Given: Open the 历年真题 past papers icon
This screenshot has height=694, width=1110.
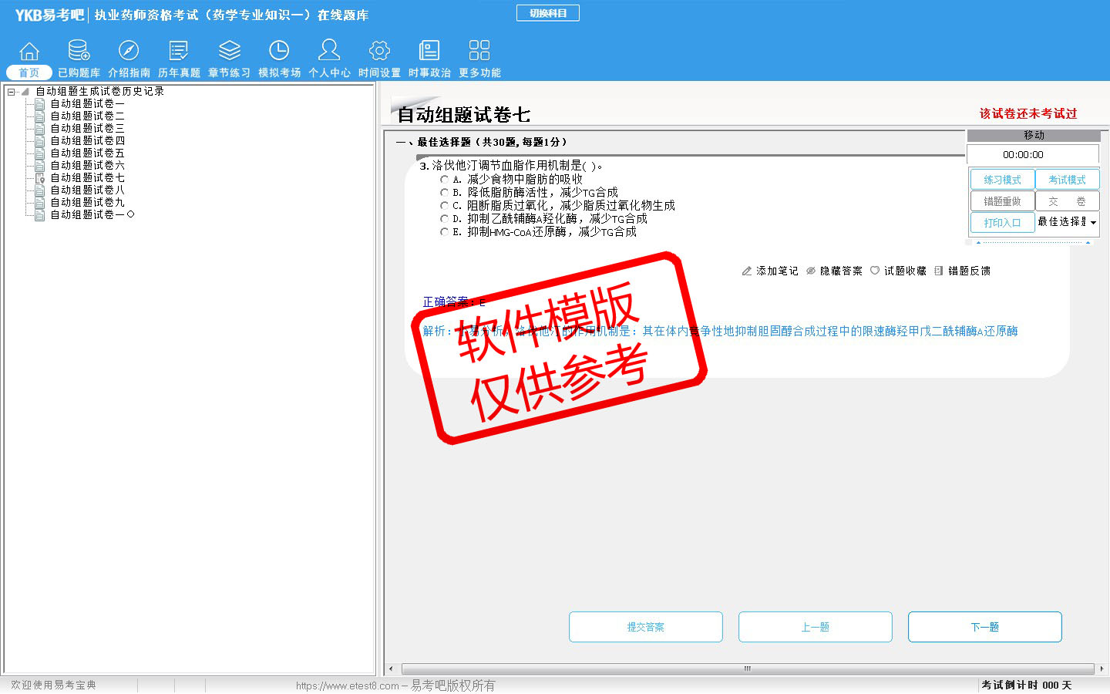Looking at the screenshot, I should click(179, 52).
